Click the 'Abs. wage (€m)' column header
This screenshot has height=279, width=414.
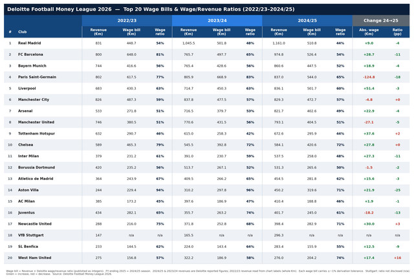click(x=369, y=32)
